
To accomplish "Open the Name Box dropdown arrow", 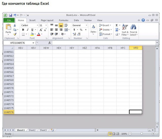I will (x=33, y=43).
